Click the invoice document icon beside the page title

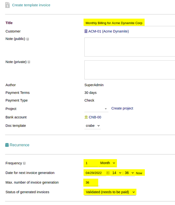(x=7, y=5)
